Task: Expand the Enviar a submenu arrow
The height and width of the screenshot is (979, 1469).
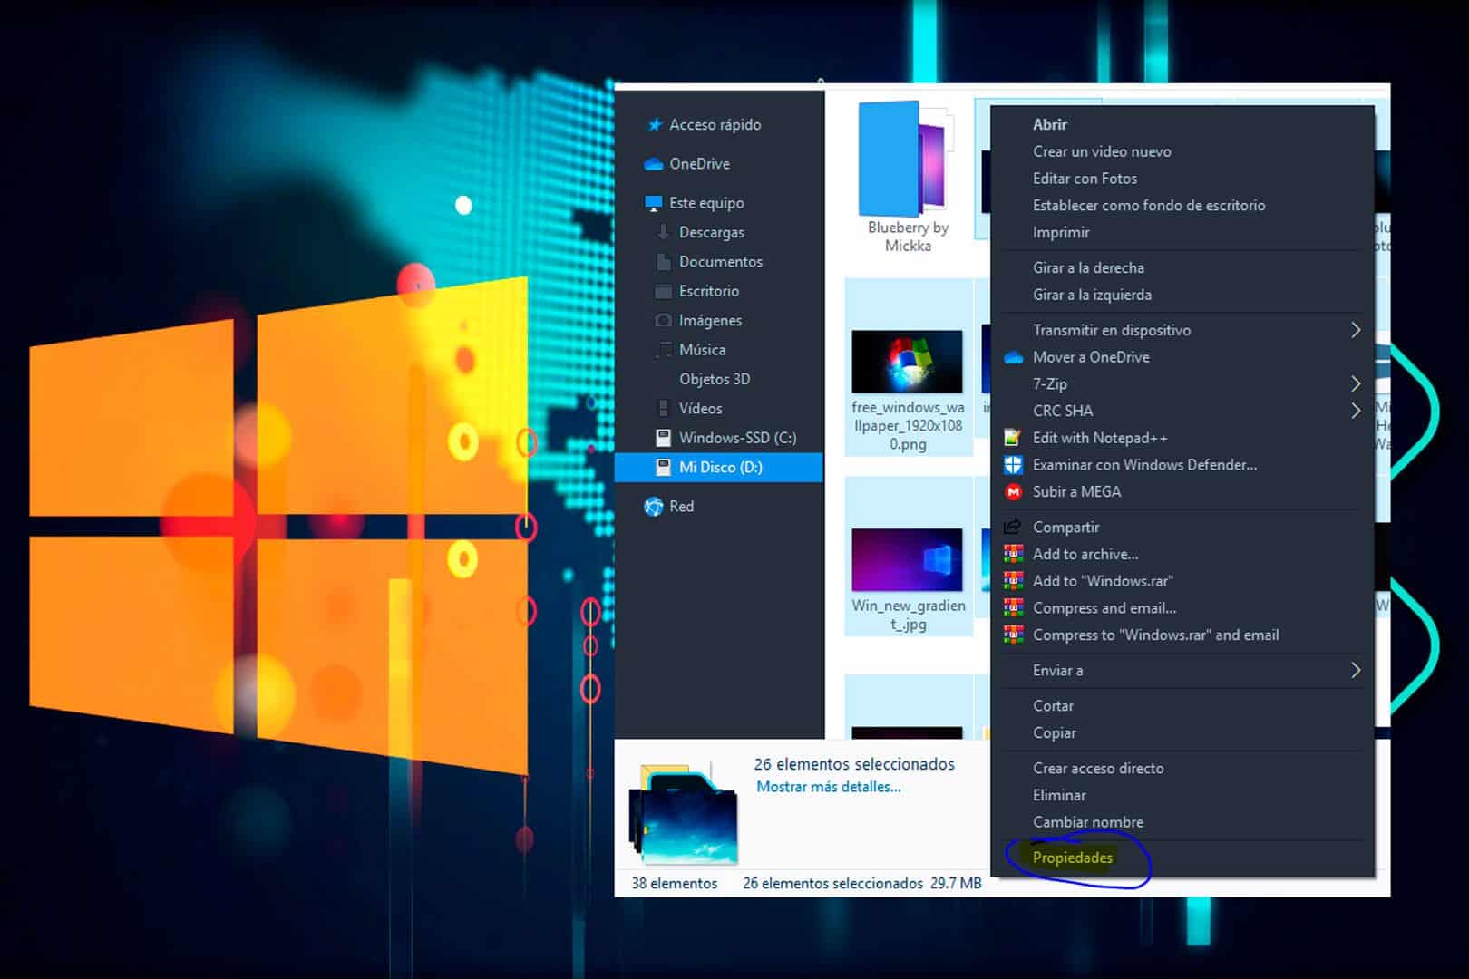Action: (x=1356, y=671)
